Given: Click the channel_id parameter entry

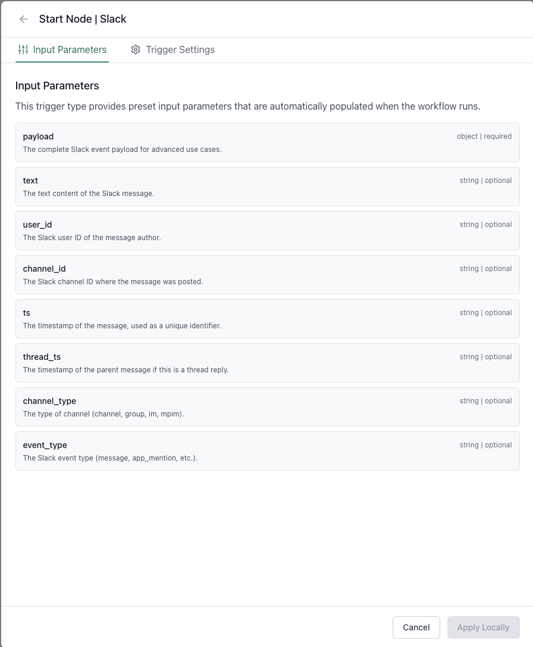Looking at the screenshot, I should [266, 274].
